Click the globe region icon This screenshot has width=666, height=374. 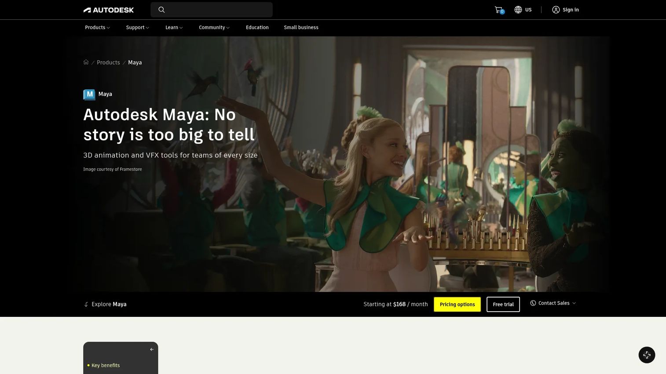(518, 10)
